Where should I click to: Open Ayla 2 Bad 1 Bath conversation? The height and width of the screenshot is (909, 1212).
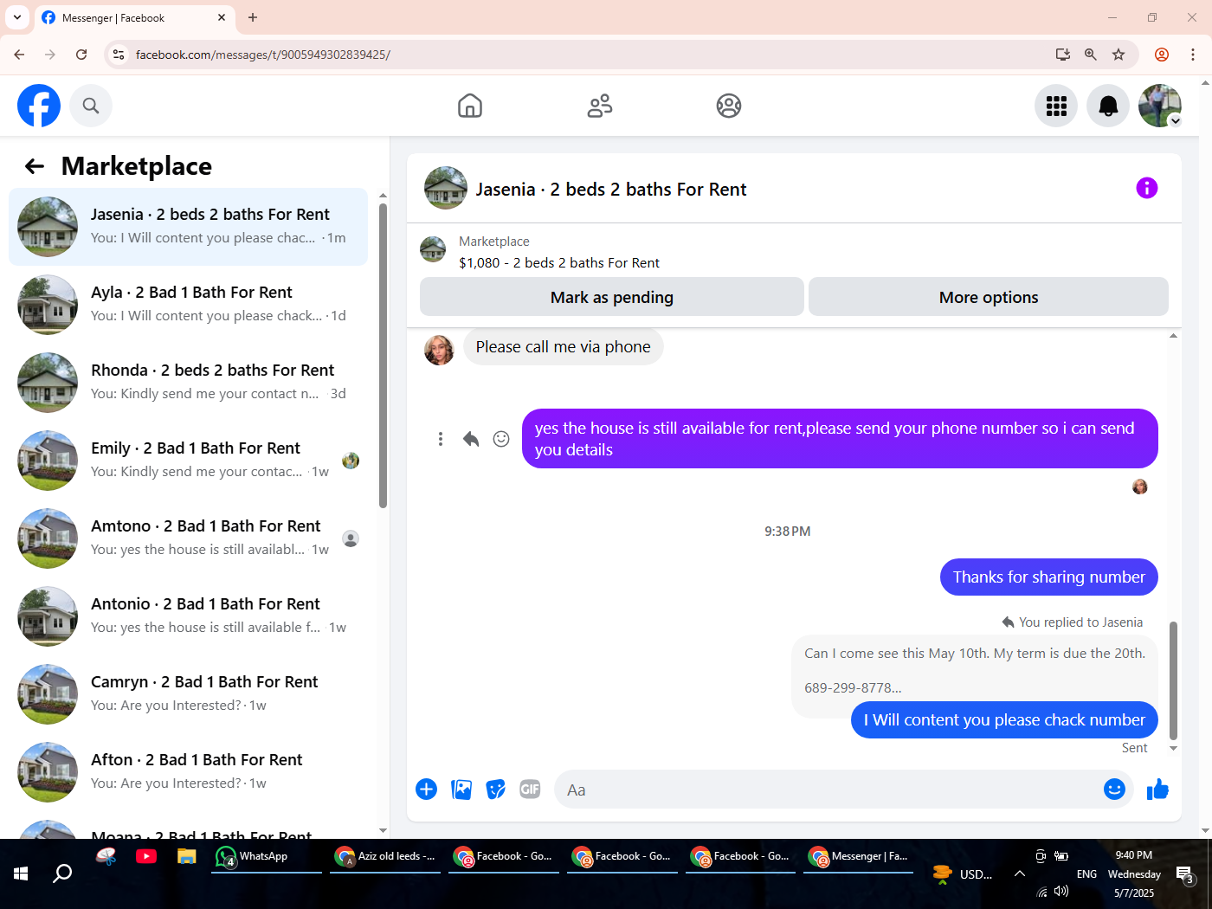coord(188,305)
